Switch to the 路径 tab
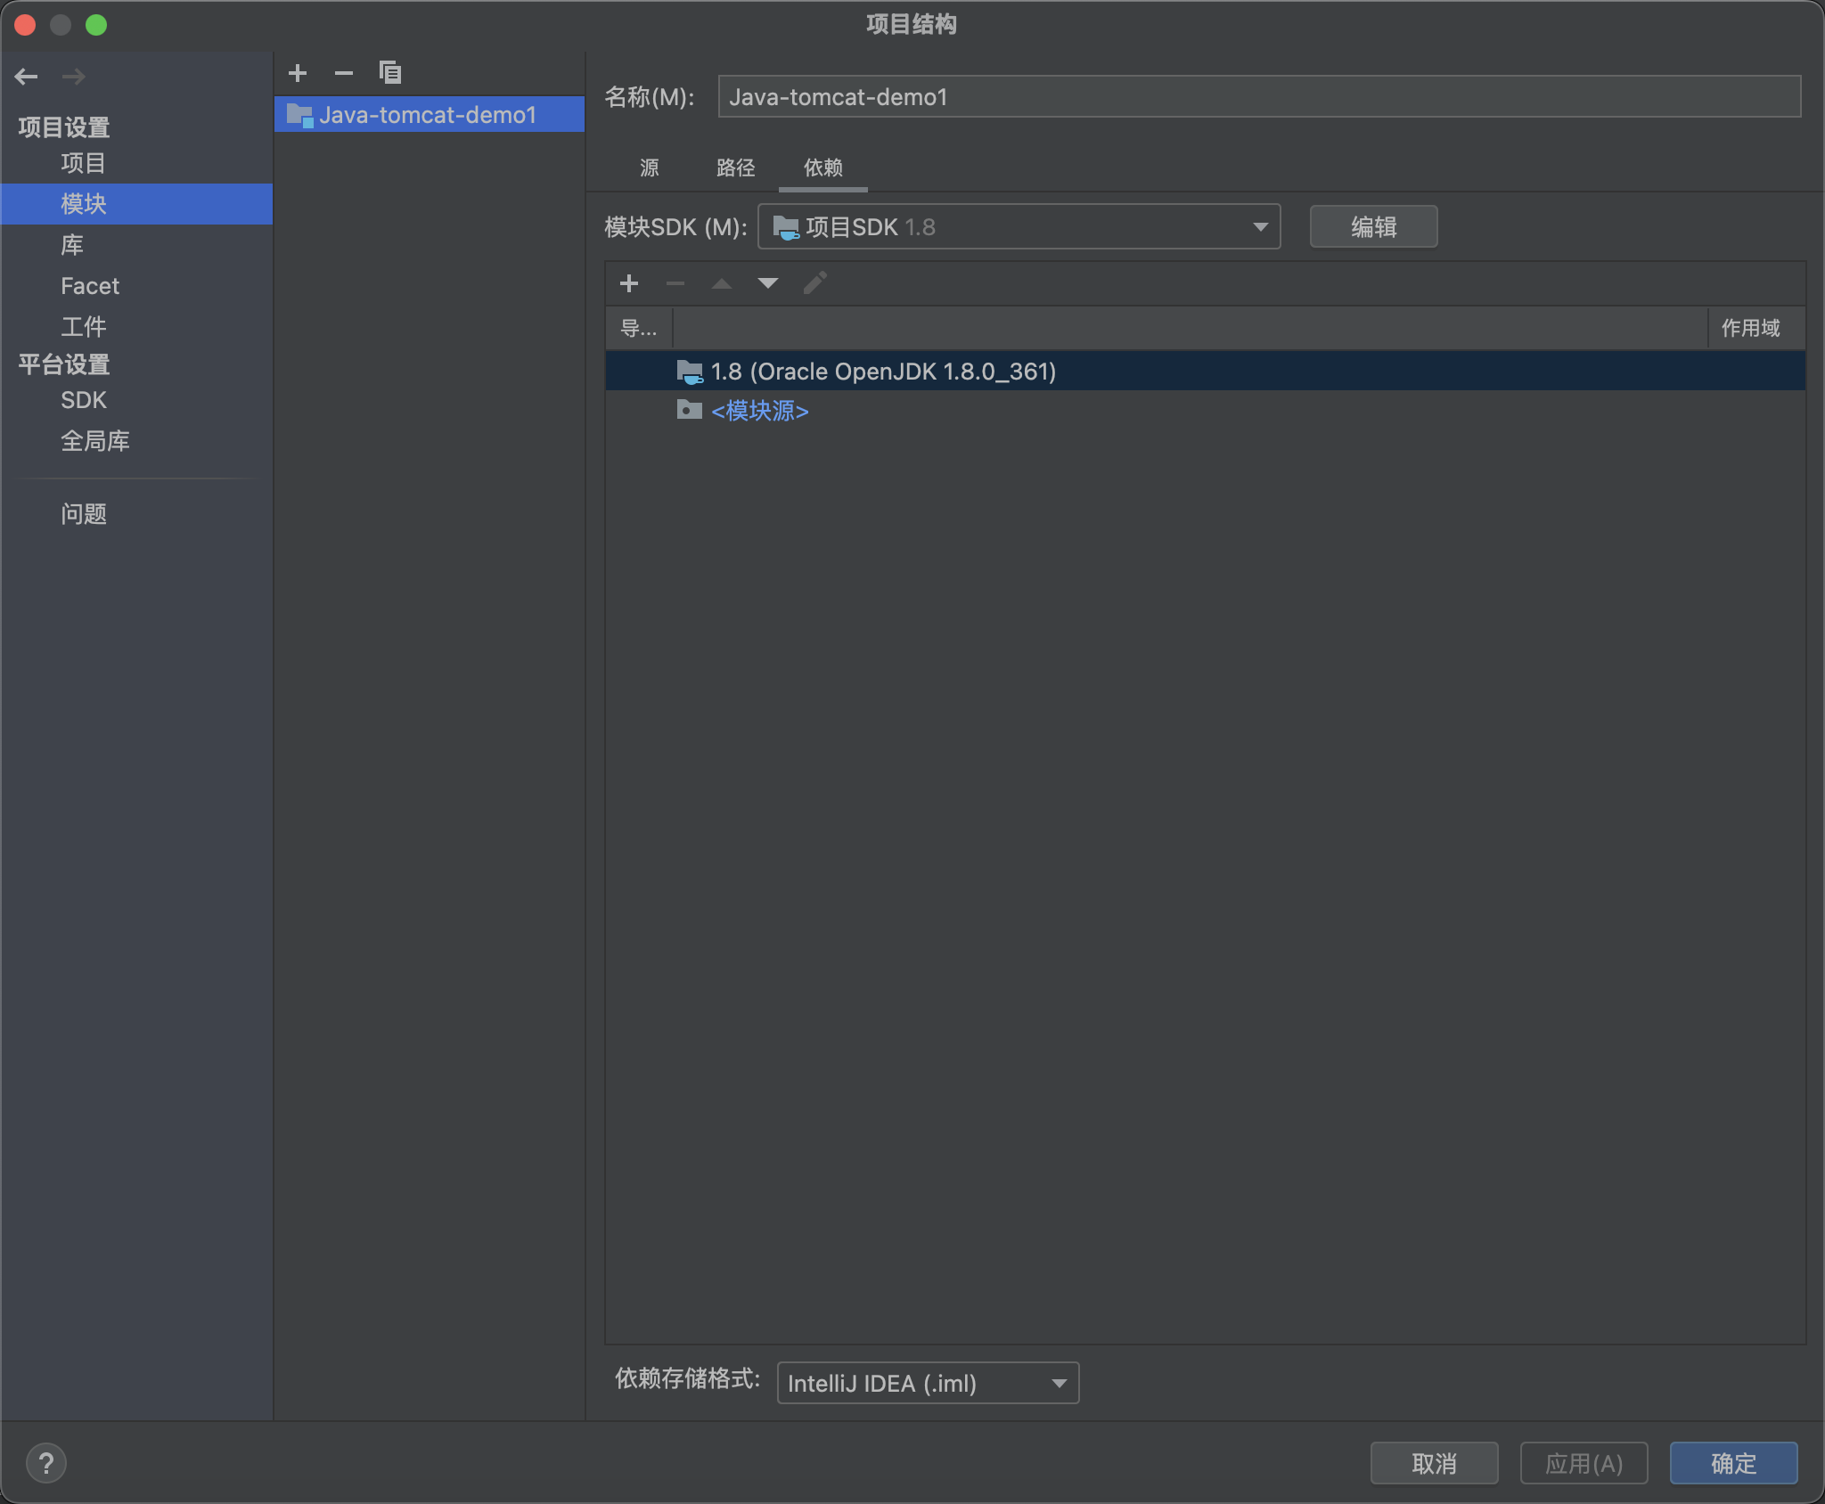Screen dimensions: 1825x1504 pyautogui.click(x=735, y=168)
